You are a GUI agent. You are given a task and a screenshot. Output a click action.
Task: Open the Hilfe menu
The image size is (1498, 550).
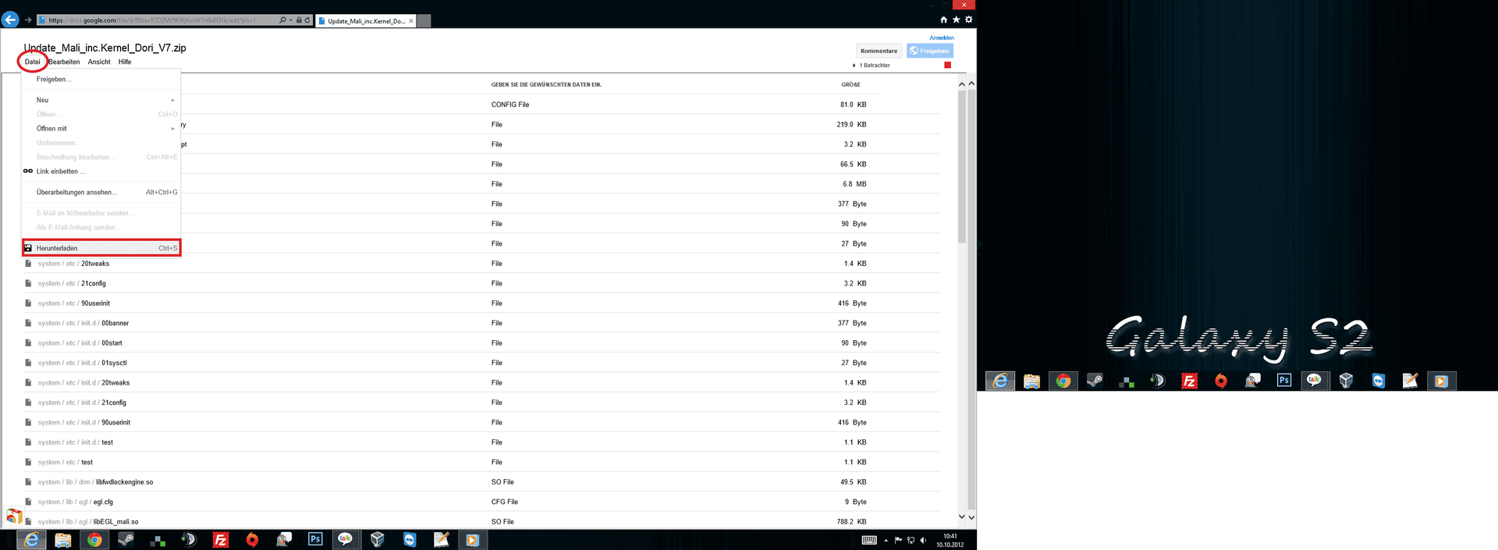click(125, 62)
